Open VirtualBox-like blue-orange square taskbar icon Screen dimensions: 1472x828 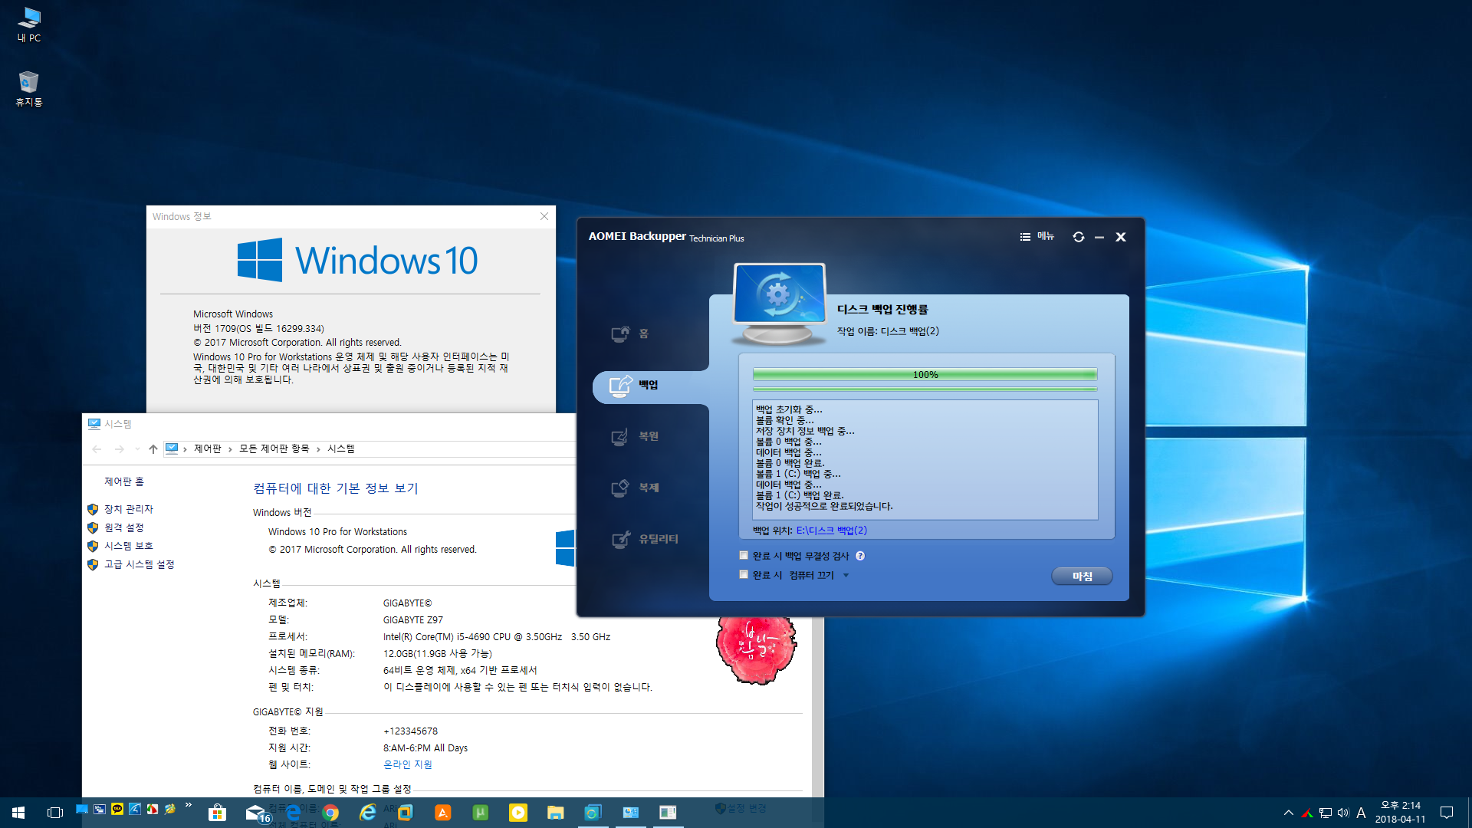406,812
